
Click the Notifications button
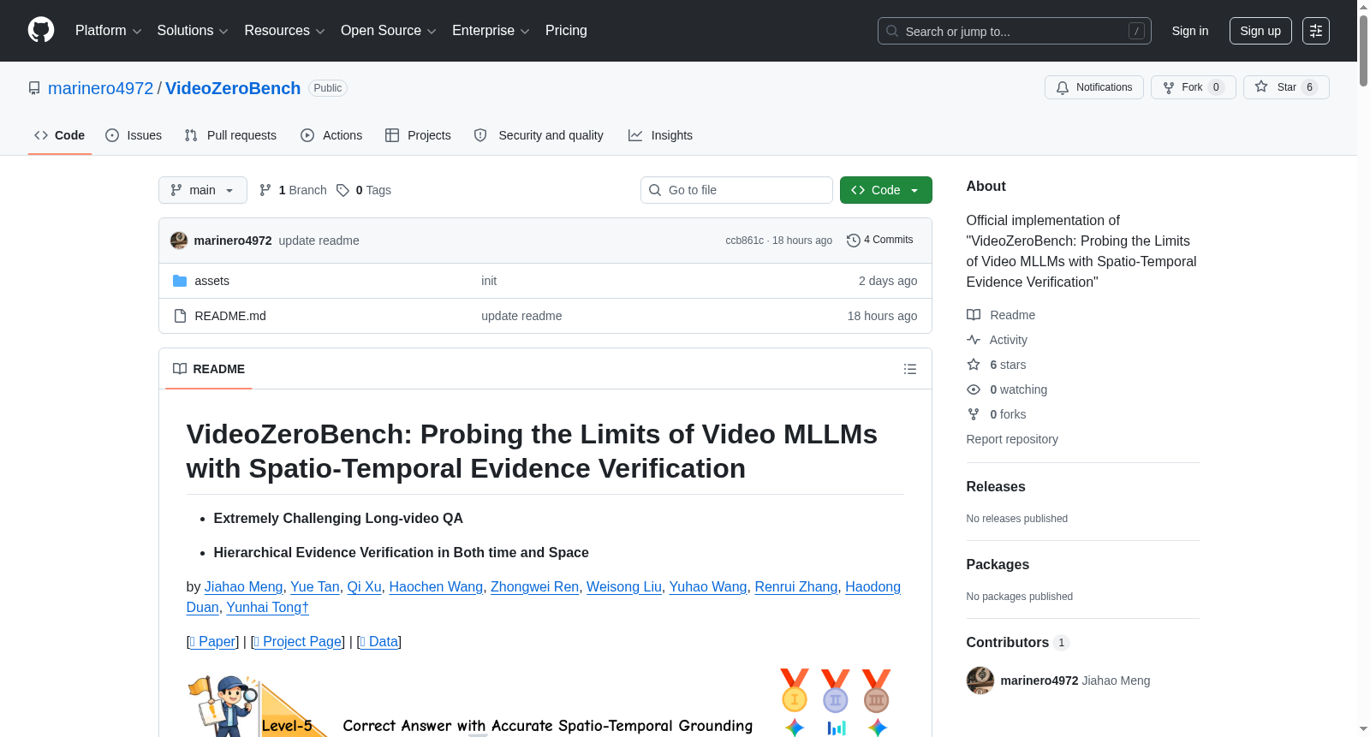[1094, 87]
